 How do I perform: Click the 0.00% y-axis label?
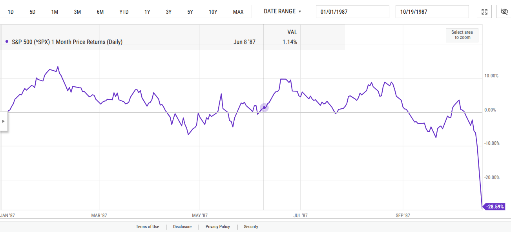pos(490,110)
